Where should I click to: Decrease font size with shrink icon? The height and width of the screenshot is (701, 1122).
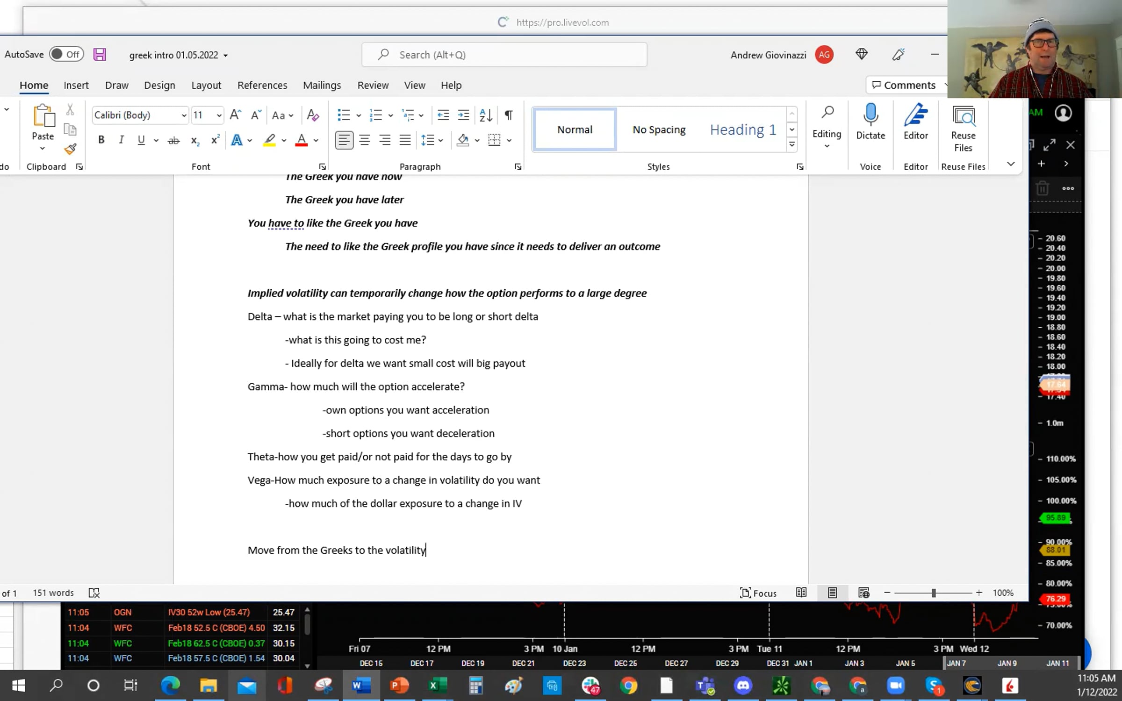(255, 115)
